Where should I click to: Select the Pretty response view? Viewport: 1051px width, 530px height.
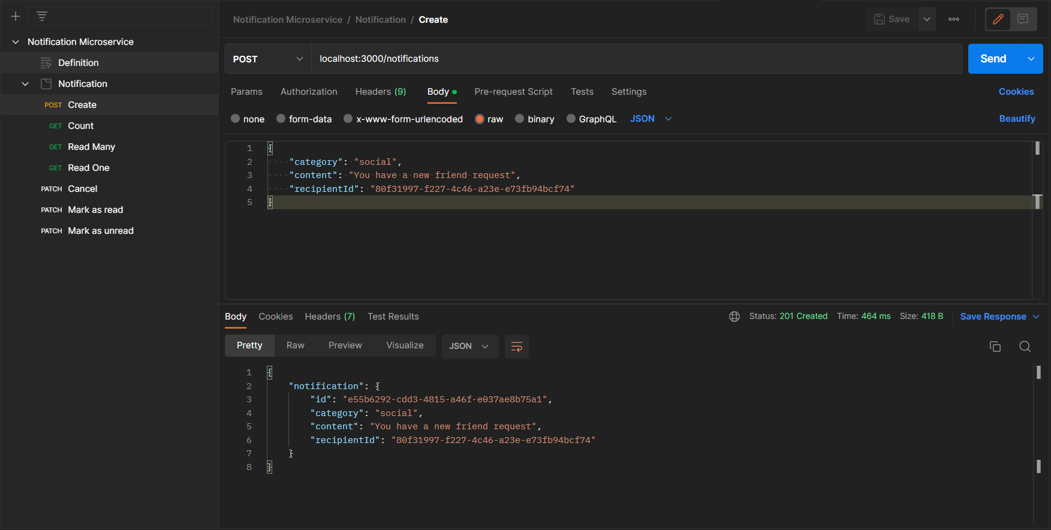pos(249,346)
